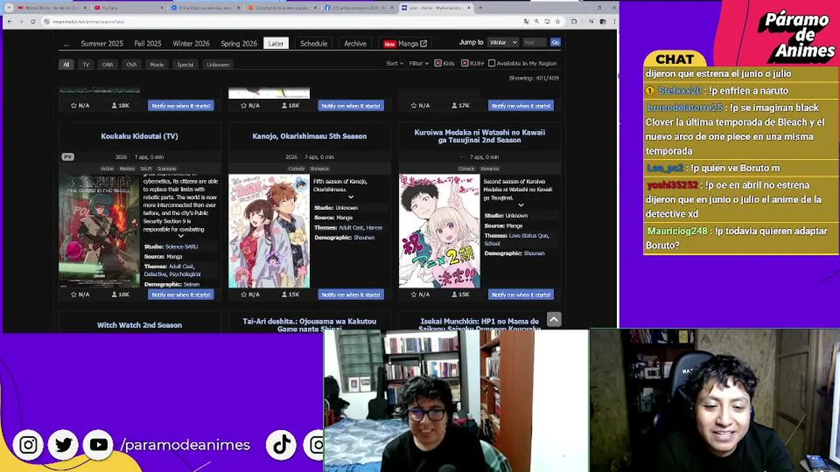Switch to the Prime Video browser tab
Viewport: 840px width, 472px height.
click(205, 8)
